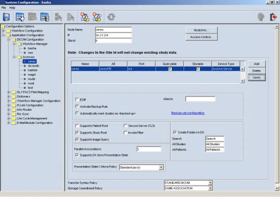Image resolution: width=280 pixels, height=197 pixels.
Task: Click the Configuration Options root folder icon
Action: 3,26
